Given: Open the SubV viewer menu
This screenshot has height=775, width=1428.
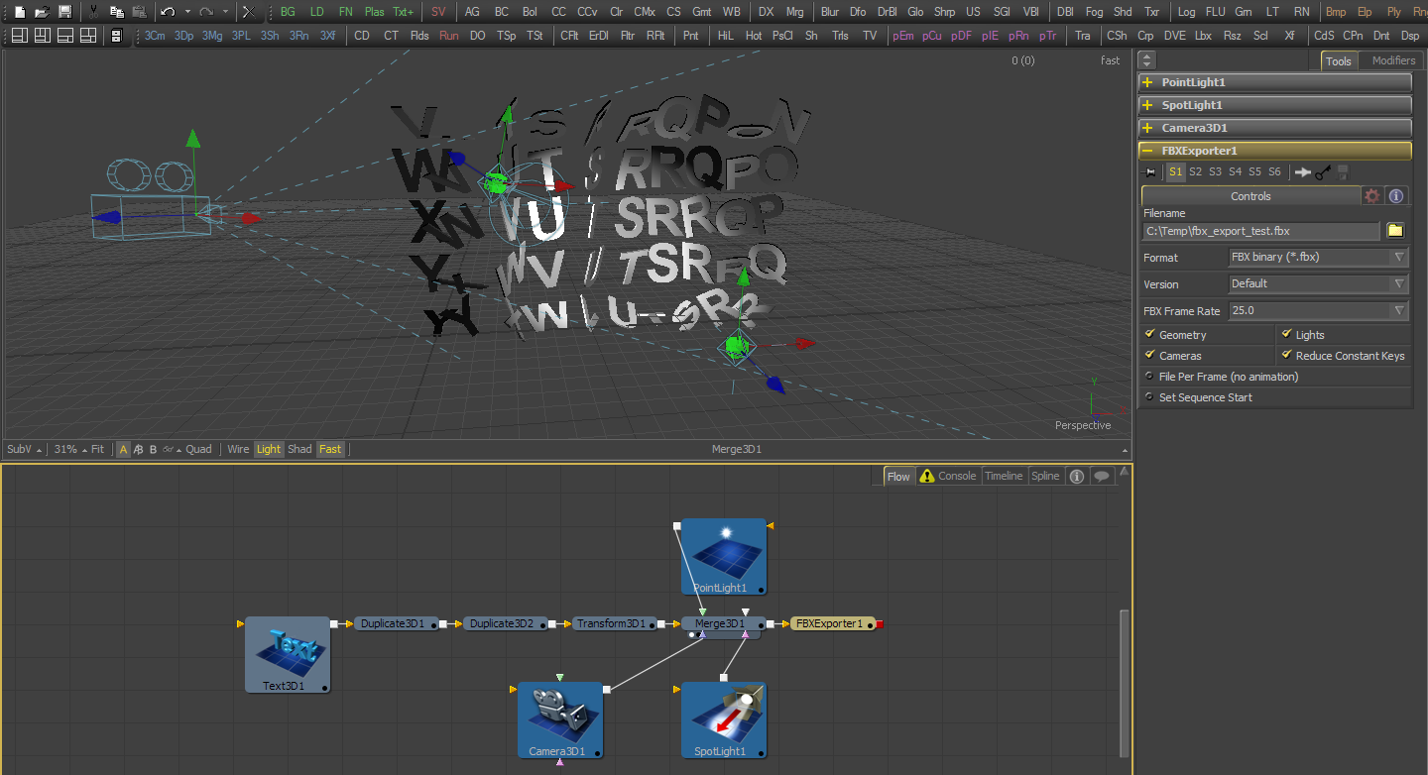Looking at the screenshot, I should (x=25, y=449).
